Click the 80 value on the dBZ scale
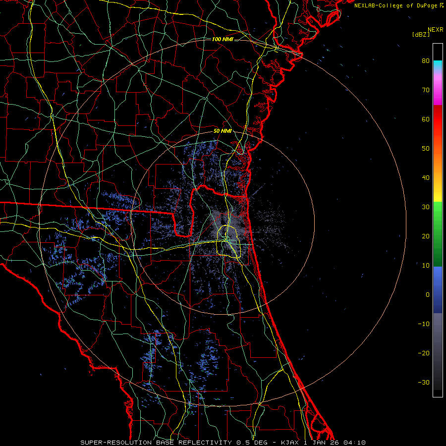 426,61
